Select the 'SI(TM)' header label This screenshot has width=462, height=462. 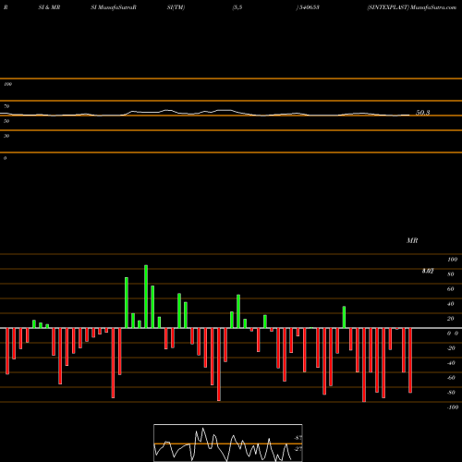[x=176, y=7]
